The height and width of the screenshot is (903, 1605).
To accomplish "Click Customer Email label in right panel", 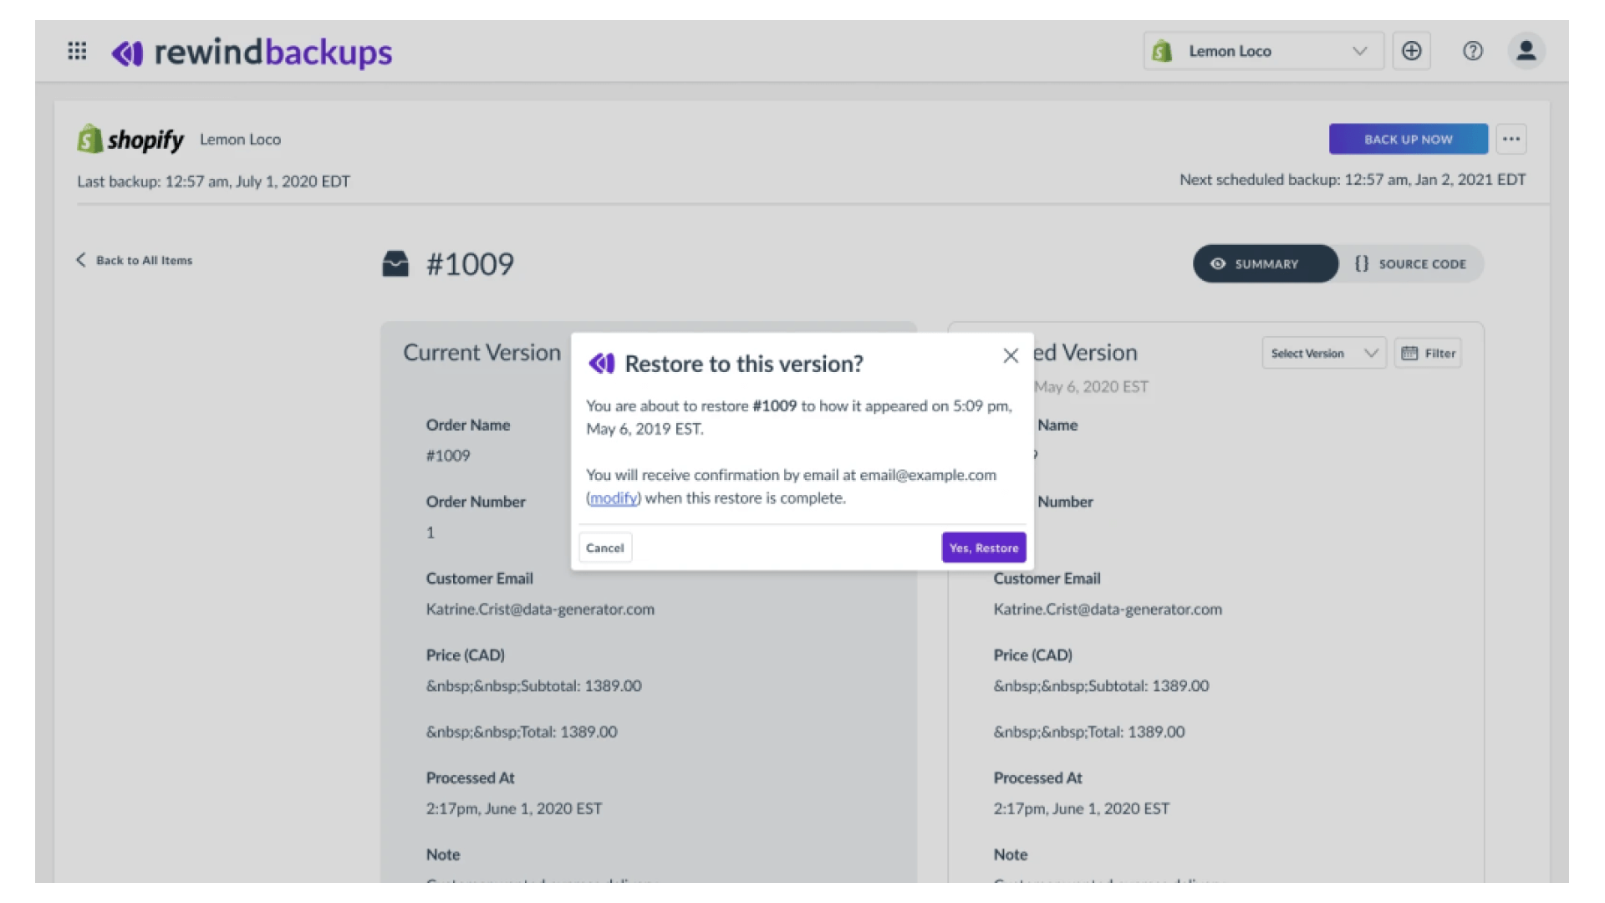I will (1047, 579).
